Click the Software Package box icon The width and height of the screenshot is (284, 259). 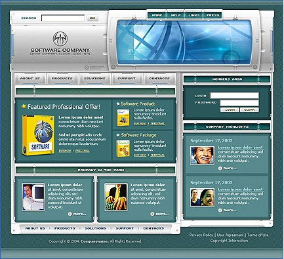[x=123, y=149]
